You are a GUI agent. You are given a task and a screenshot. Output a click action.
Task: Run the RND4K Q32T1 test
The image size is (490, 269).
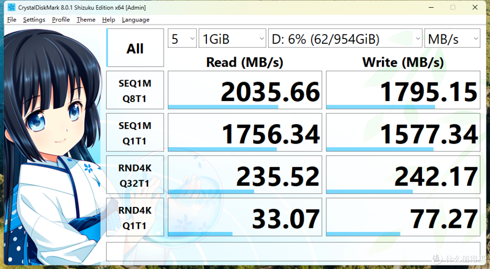coord(135,175)
